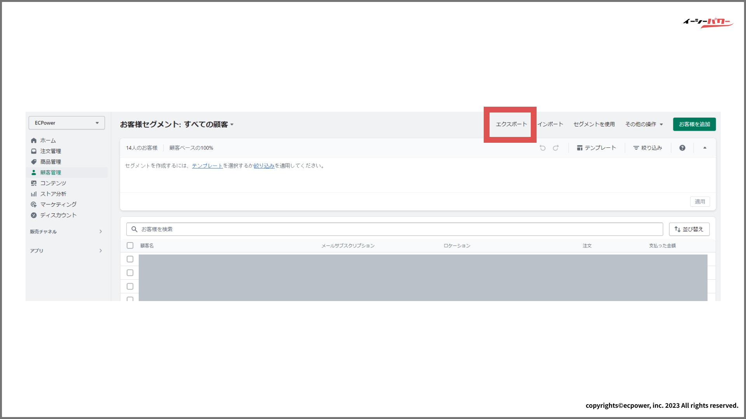Check the first customer row checkbox

tap(130, 259)
